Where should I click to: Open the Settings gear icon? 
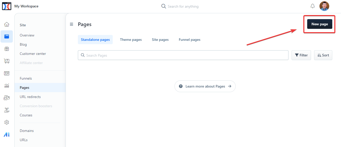click(x=7, y=122)
